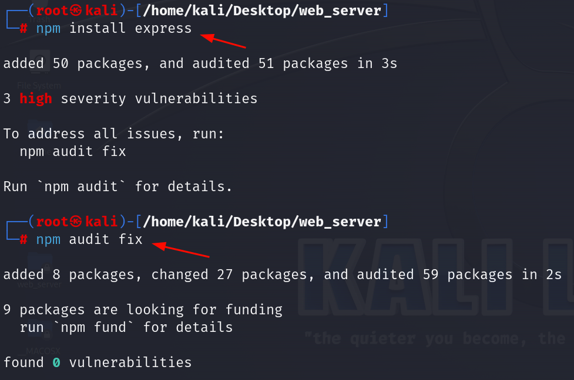574x380 pixels.
Task: Click the red hash prompt before npm install
Action: tap(24, 28)
